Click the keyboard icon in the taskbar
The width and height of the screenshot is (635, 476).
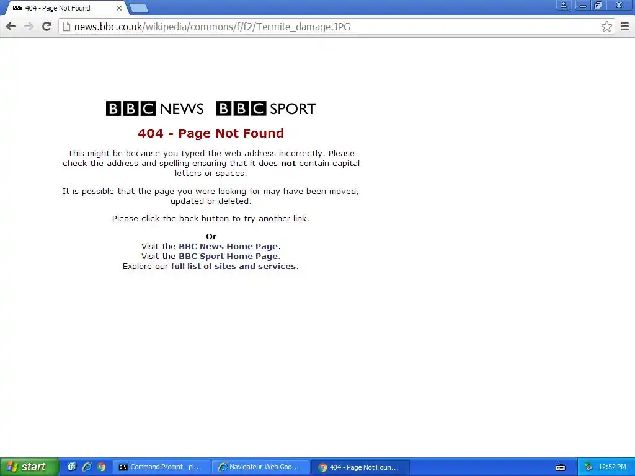pyautogui.click(x=561, y=467)
